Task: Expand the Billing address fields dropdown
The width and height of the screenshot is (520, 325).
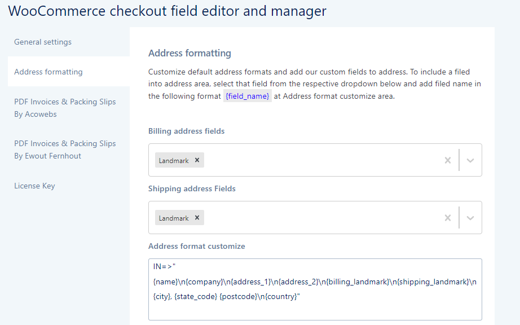Action: point(470,160)
